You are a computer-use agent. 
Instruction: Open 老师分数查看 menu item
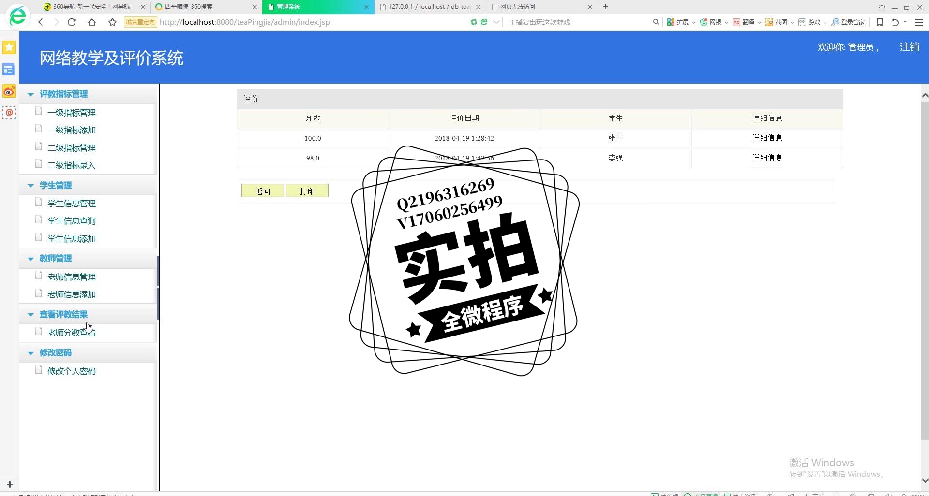click(x=72, y=333)
